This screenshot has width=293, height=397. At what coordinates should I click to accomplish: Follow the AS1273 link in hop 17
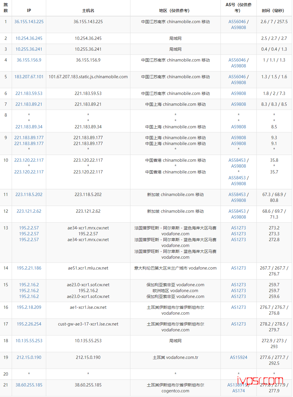239,324
